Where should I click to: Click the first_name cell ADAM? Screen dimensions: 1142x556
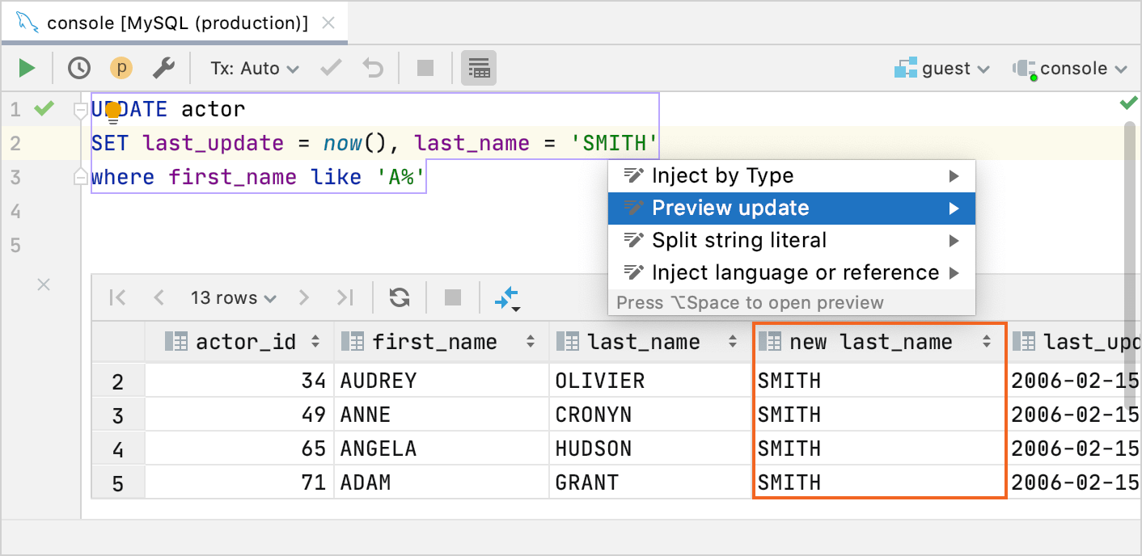pos(442,482)
